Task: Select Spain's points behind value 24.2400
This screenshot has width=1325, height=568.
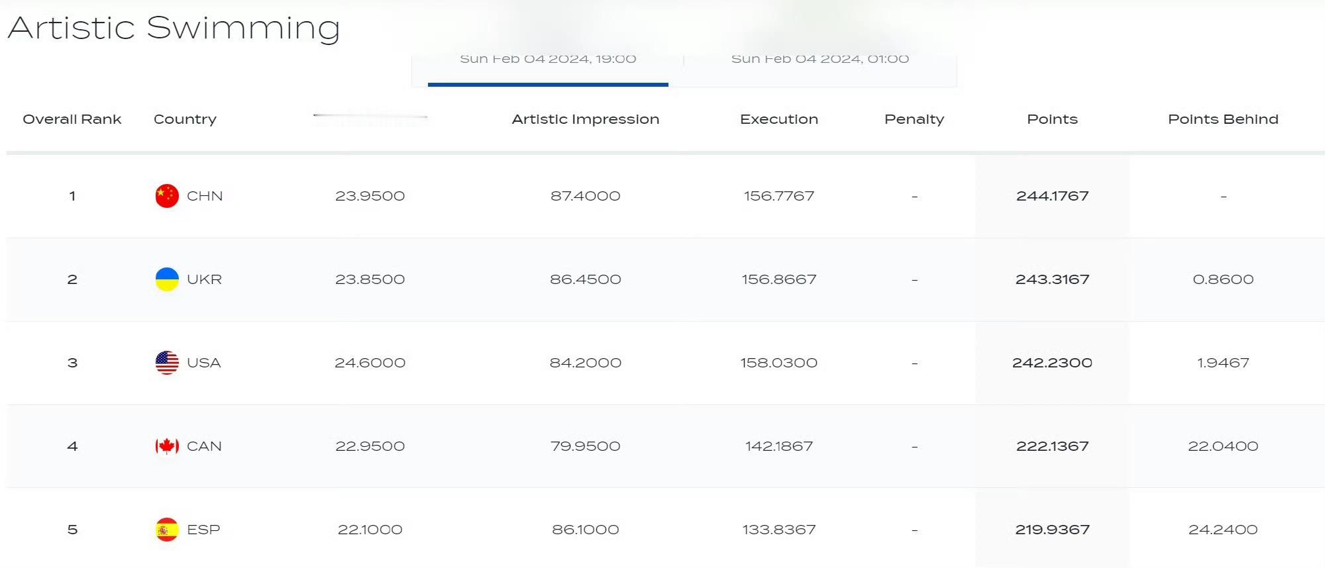Action: click(x=1223, y=530)
